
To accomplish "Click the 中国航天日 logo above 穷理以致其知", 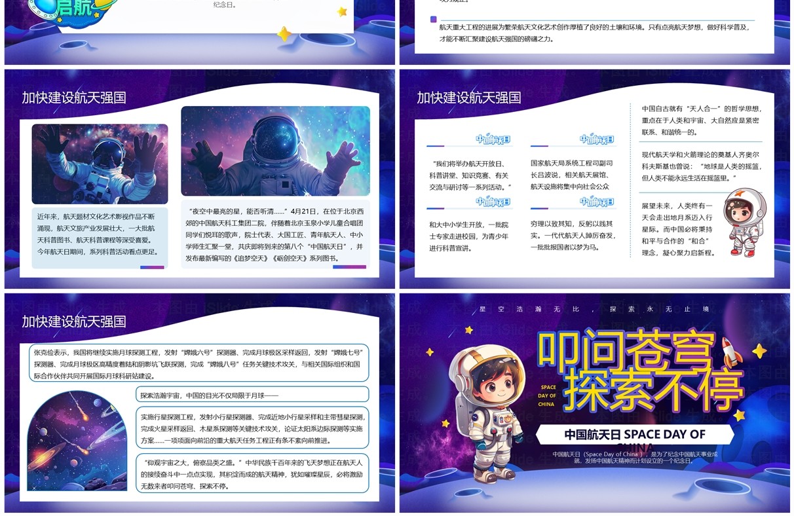I will pyautogui.click(x=597, y=202).
